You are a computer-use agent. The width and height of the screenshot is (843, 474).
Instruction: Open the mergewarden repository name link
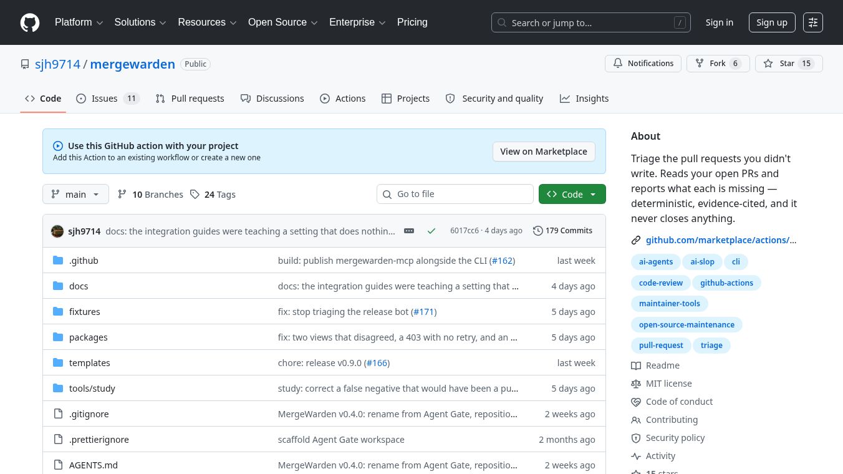click(x=133, y=64)
